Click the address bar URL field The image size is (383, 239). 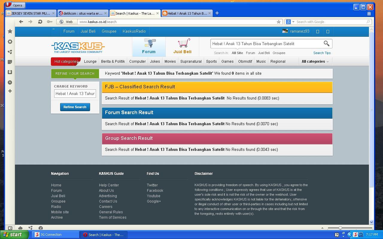tap(177, 22)
